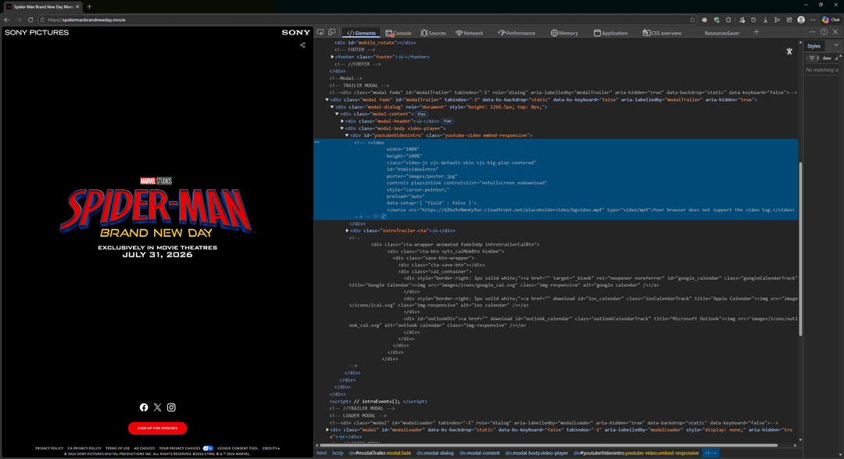Screen dimensions: 844x459
Task: Click the Facebook icon on the page
Action: 144,407
